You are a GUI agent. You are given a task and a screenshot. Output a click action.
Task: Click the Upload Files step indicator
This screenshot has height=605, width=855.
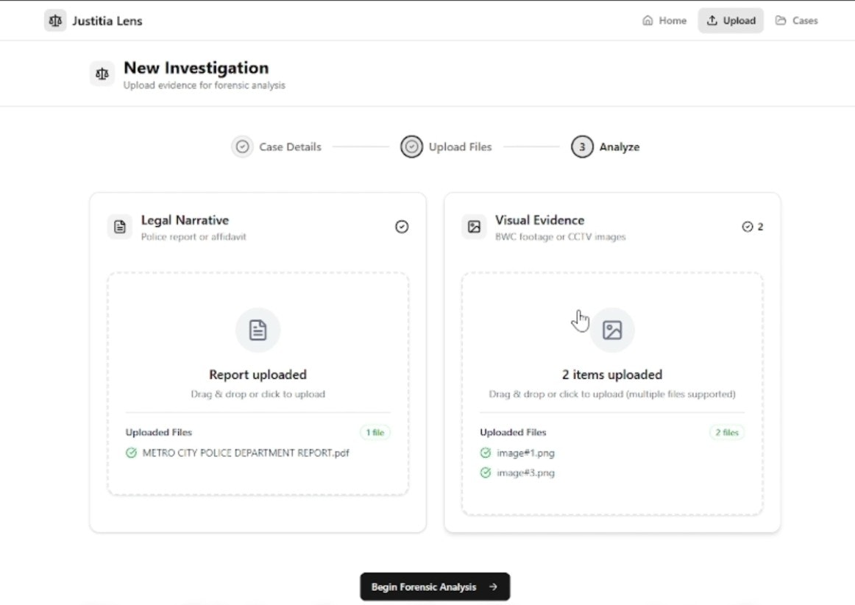[411, 146]
